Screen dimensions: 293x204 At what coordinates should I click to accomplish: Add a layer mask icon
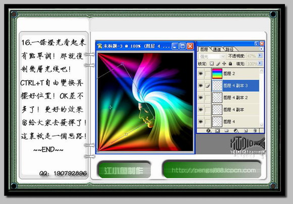click(x=217, y=131)
